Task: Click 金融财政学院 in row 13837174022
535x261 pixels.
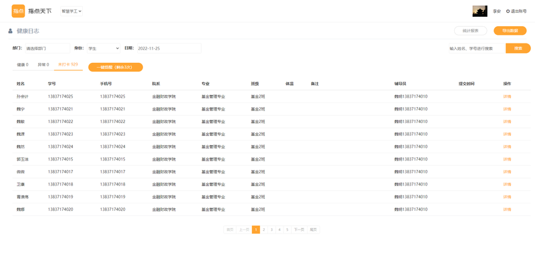Action: coord(164,122)
